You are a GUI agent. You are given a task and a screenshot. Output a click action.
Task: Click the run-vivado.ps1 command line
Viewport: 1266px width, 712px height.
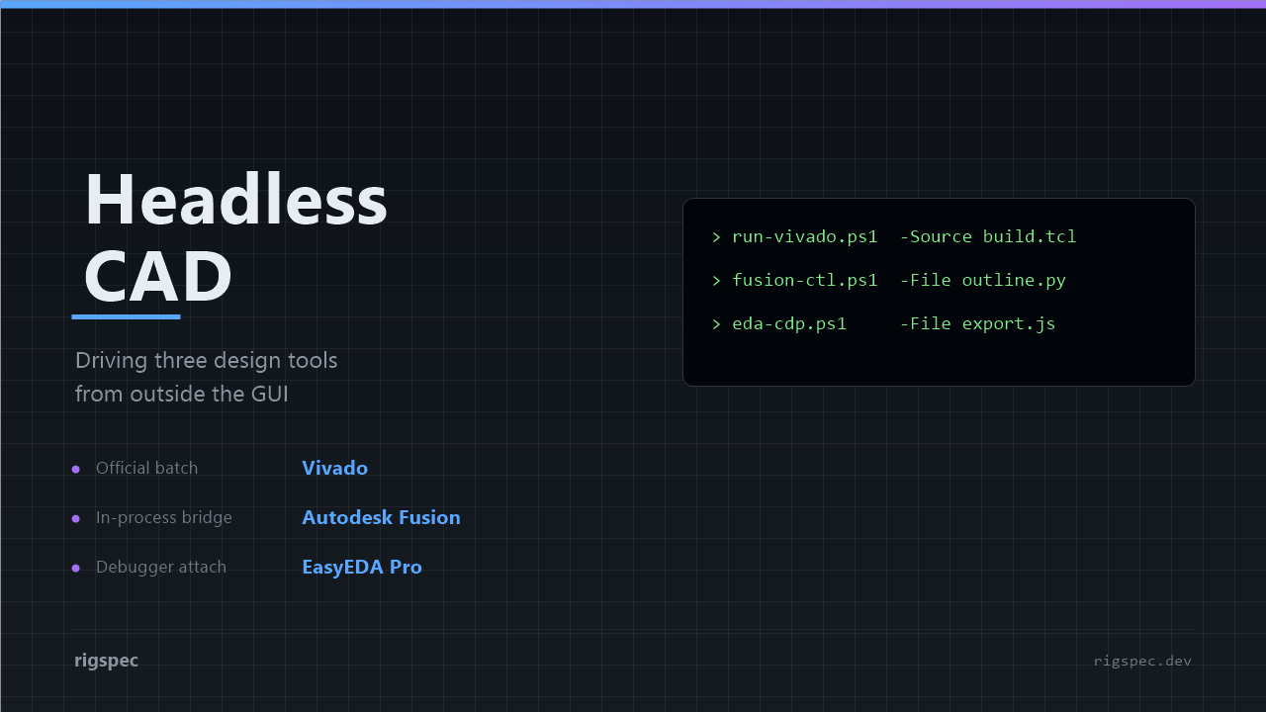tap(893, 236)
